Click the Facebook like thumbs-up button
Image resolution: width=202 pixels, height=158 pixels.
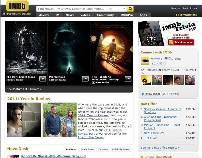[158, 63]
